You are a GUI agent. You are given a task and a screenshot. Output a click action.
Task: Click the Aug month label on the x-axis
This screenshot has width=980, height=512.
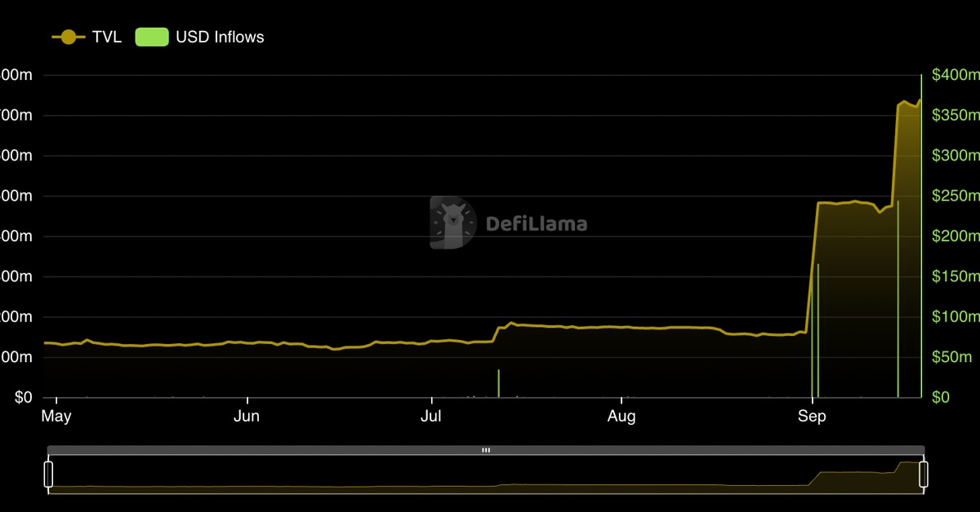[x=621, y=416]
